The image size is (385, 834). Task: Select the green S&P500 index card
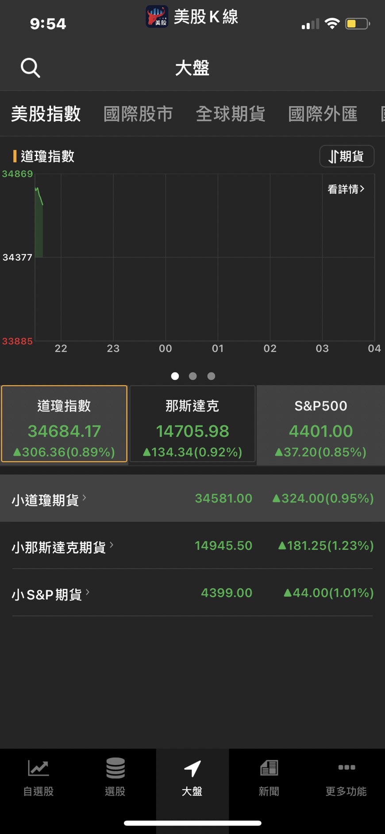(320, 424)
